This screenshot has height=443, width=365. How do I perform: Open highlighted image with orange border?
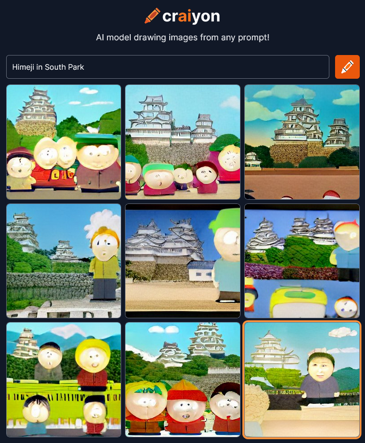click(x=302, y=380)
